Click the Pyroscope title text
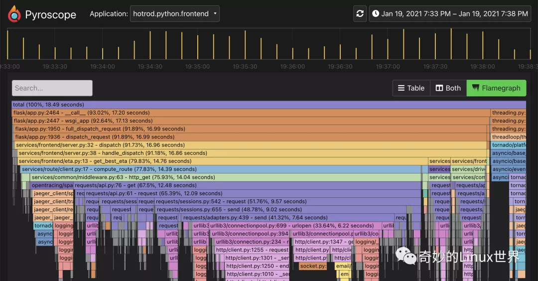 [x=50, y=14]
